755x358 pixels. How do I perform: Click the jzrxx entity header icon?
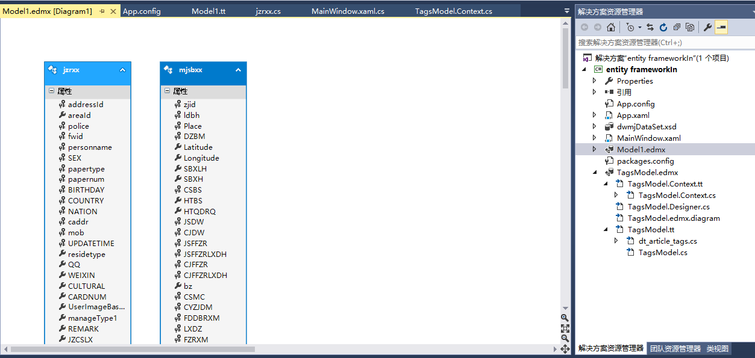pos(52,70)
